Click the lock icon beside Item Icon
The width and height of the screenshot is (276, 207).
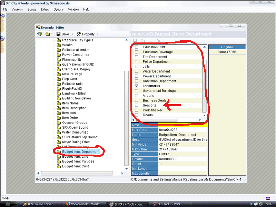point(59,113)
